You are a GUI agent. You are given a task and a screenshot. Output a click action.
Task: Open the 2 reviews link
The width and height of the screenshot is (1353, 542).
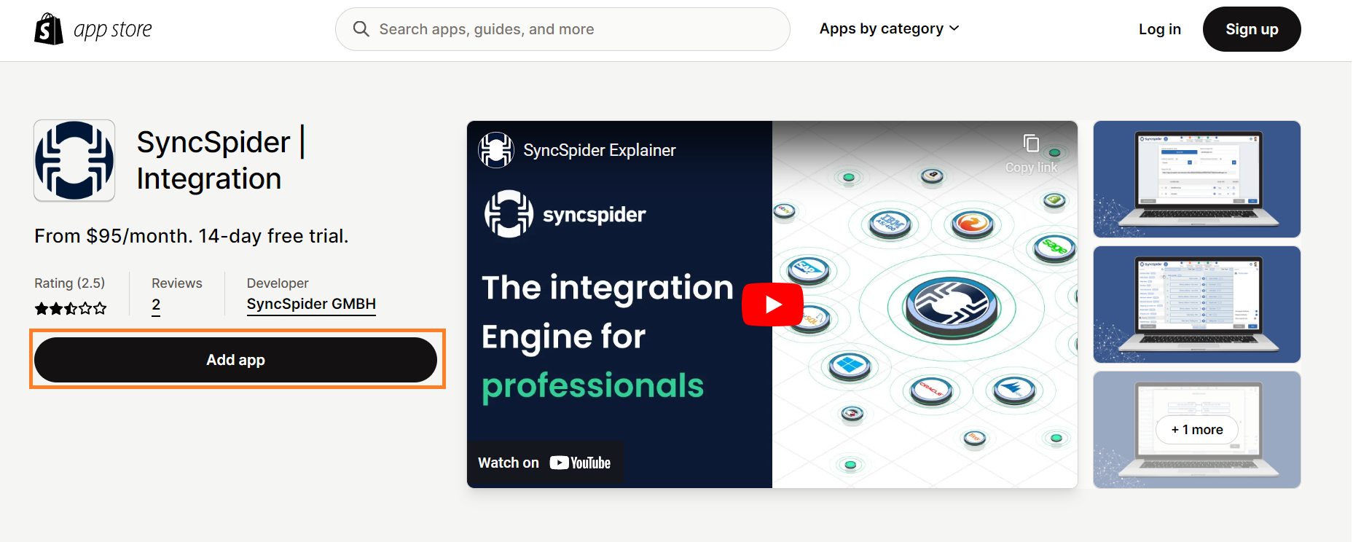point(156,305)
